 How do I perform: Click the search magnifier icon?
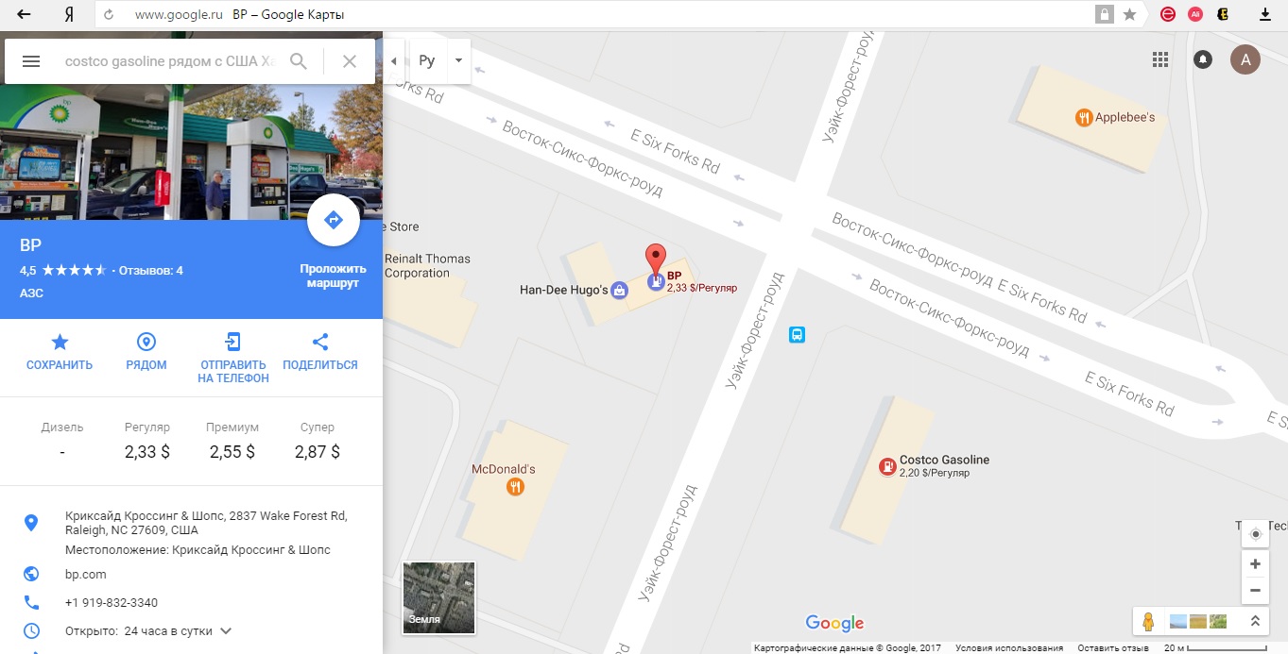click(x=299, y=61)
